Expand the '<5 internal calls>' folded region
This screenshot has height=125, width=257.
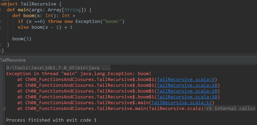[231, 109]
